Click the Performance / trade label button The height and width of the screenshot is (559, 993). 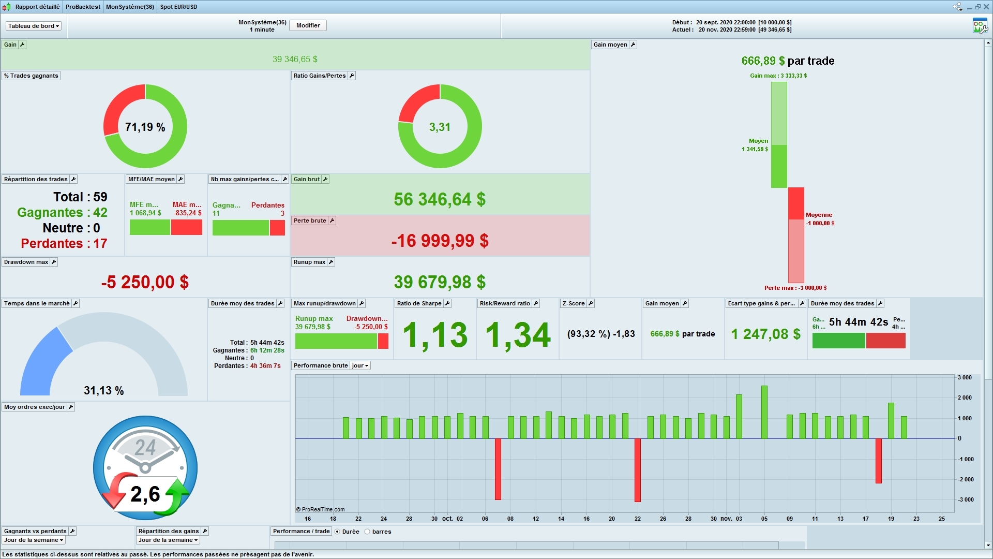click(x=301, y=531)
